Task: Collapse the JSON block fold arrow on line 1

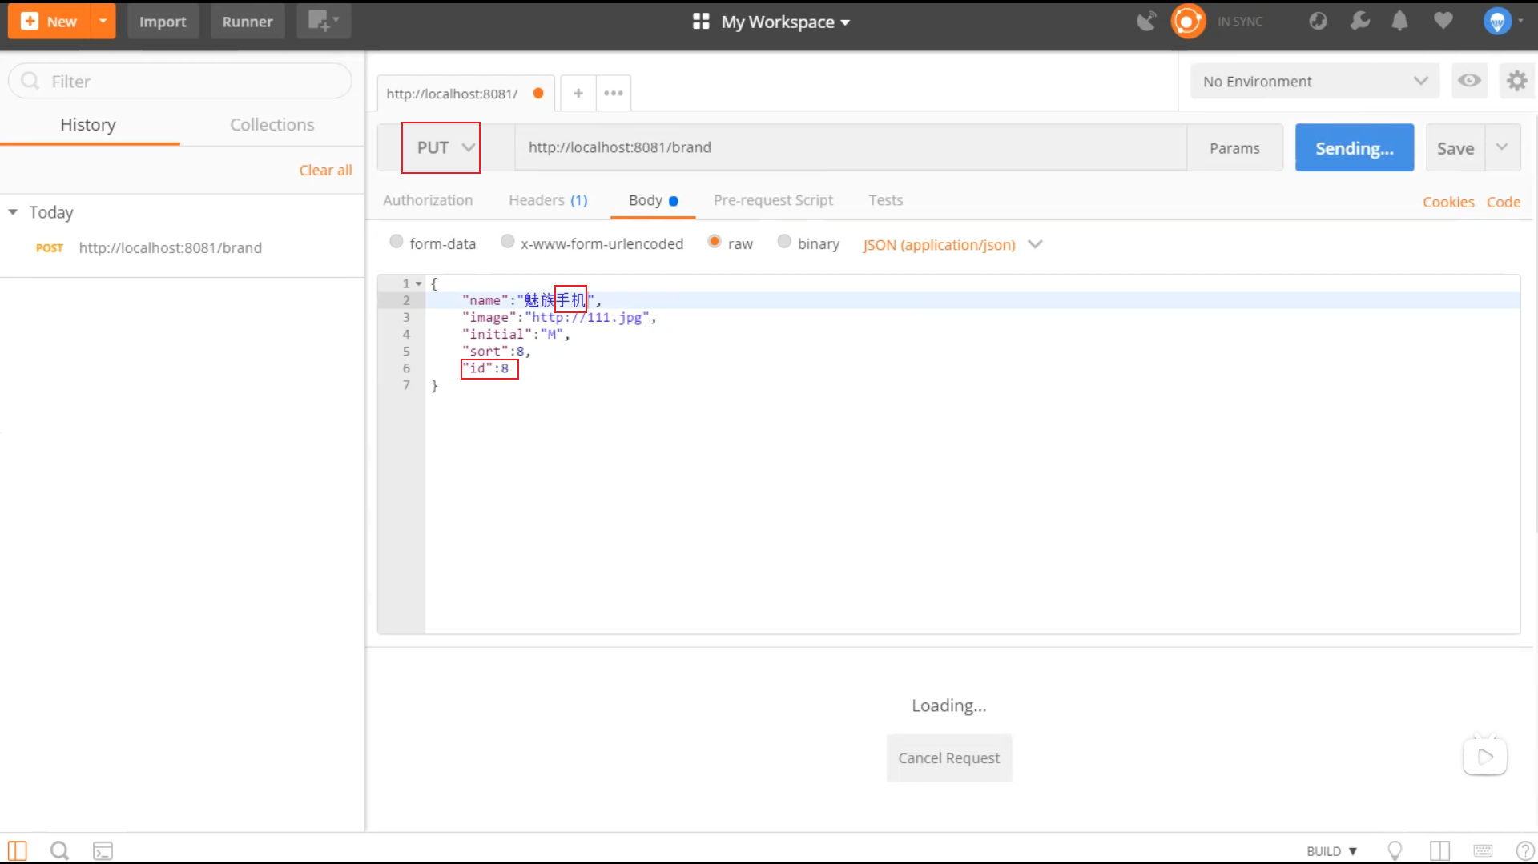Action: click(x=418, y=283)
